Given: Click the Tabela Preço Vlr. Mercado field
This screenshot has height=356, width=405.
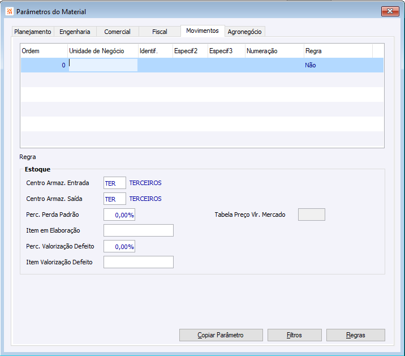Looking at the screenshot, I should point(312,215).
